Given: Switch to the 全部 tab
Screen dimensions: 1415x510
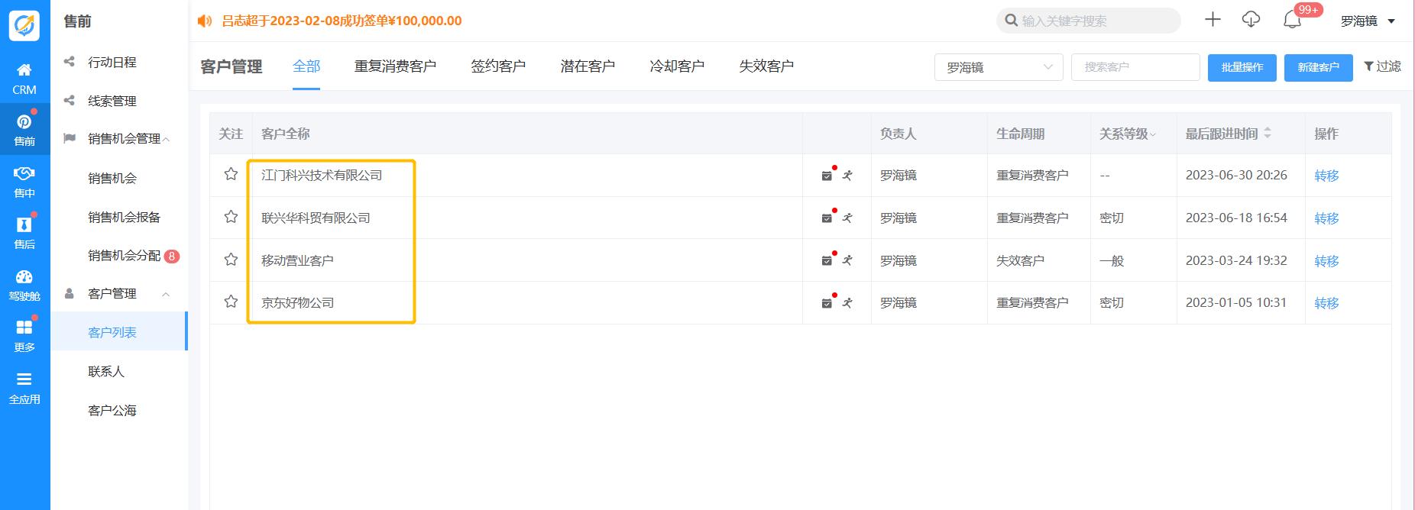Looking at the screenshot, I should pos(306,66).
